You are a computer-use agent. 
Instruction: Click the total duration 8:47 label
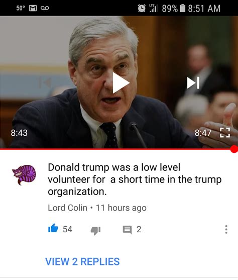click(x=203, y=133)
